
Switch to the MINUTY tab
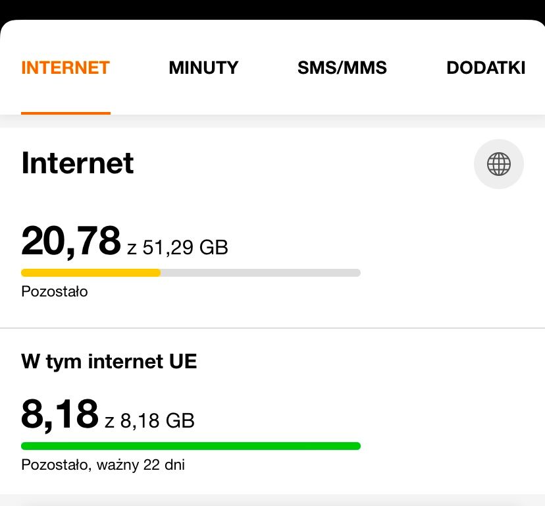pos(203,68)
